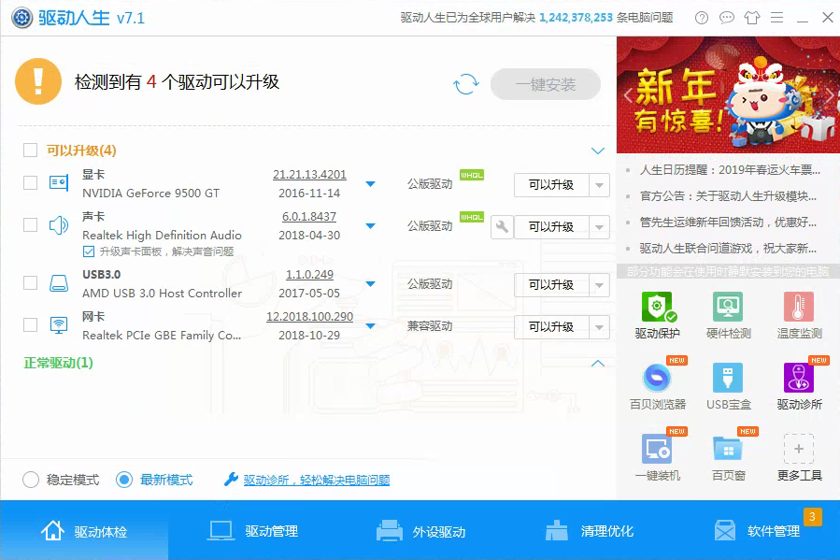Viewport: 840px width, 560px height.
Task: Open 可以升级 action dropdown arrow for 网卡
Action: click(x=599, y=327)
